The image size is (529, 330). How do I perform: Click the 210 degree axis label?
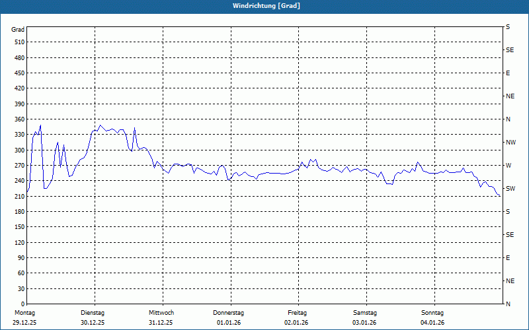pos(20,196)
